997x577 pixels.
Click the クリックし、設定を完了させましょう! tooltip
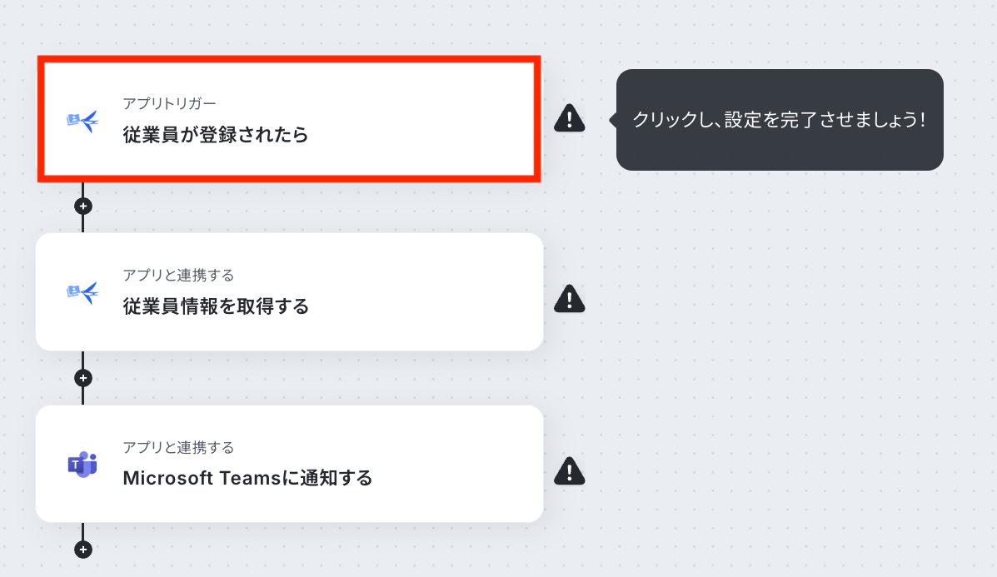tap(779, 119)
